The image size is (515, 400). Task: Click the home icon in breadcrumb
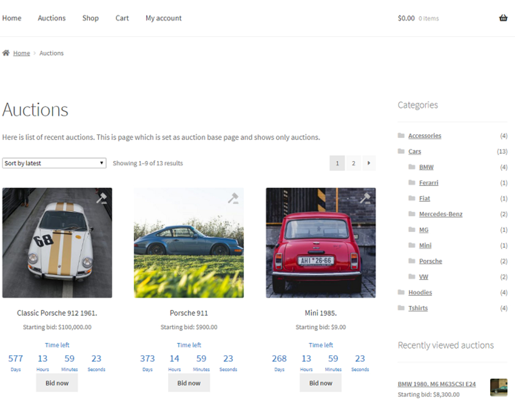pos(6,53)
